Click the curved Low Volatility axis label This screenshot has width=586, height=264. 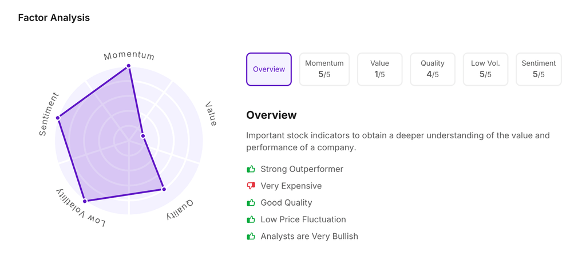tap(81, 209)
